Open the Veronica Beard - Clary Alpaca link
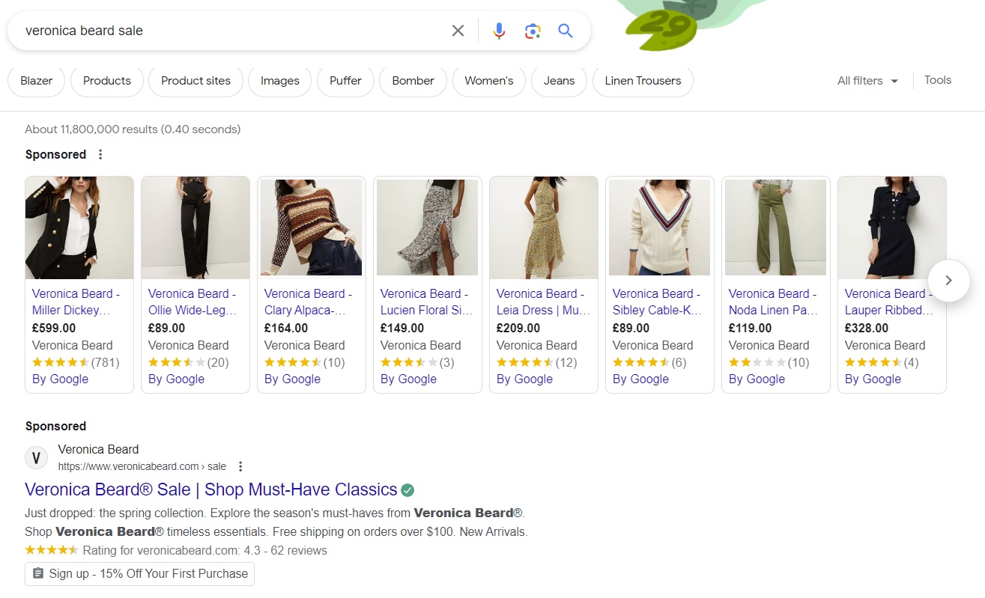985x598 pixels. tap(308, 302)
